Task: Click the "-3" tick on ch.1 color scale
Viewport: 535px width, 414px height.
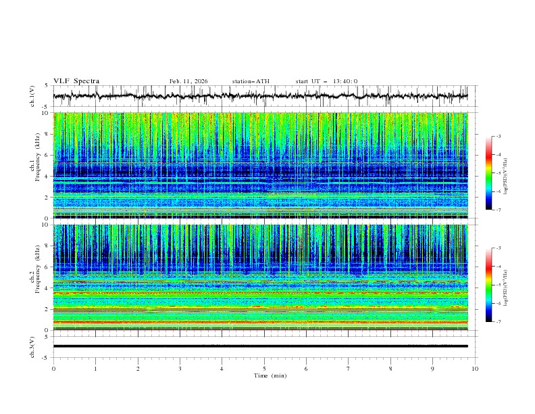Action: pos(499,136)
